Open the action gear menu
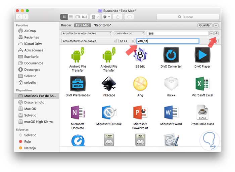Image resolution: width=235 pixels, height=172 pixels. tap(106, 17)
